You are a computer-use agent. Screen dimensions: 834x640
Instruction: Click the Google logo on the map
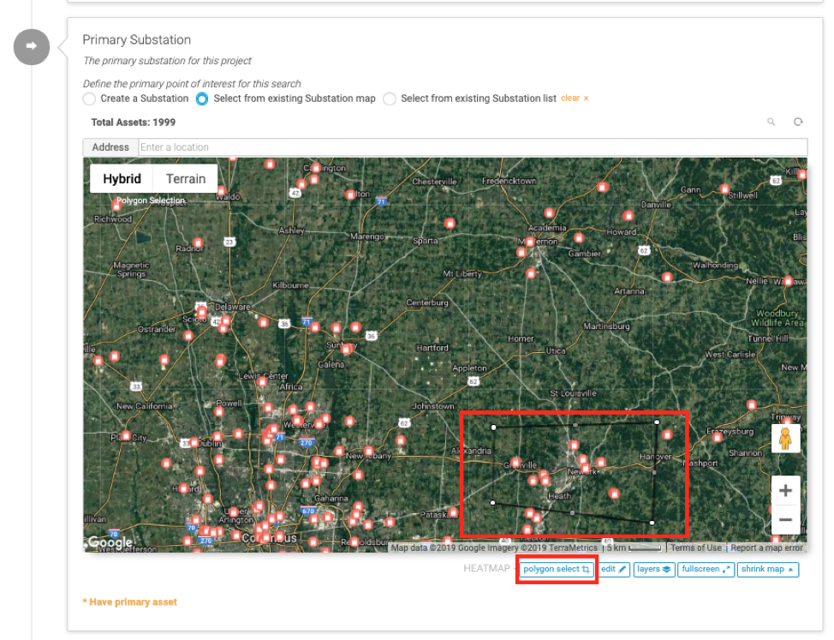(110, 541)
